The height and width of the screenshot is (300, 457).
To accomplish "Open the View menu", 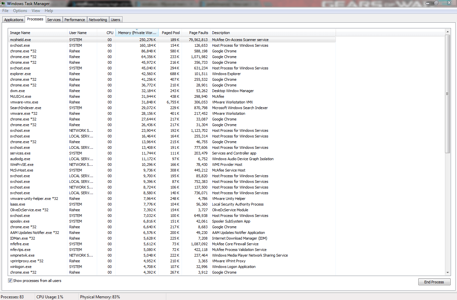I will [x=36, y=11].
